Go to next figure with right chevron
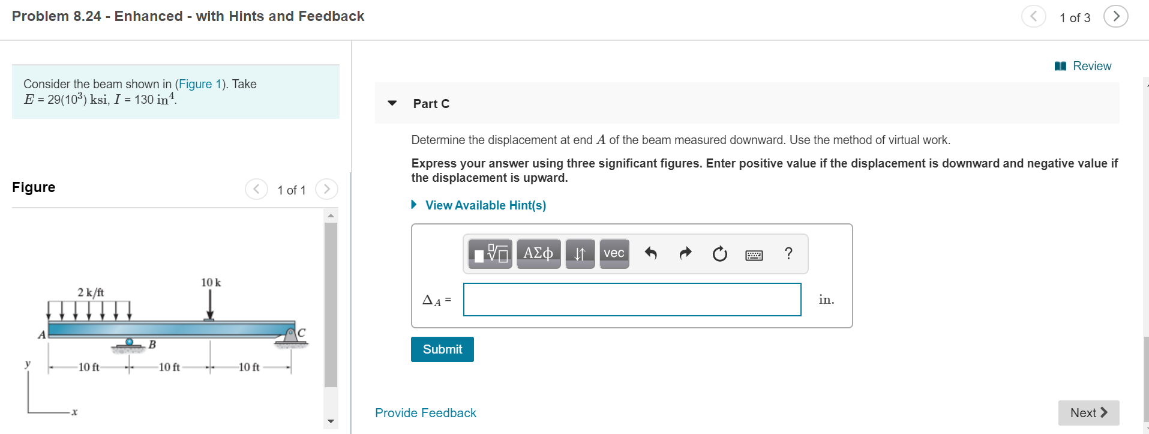The width and height of the screenshot is (1149, 434). 326,189
